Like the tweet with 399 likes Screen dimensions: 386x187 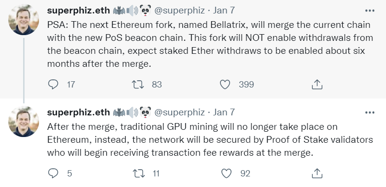coord(225,85)
